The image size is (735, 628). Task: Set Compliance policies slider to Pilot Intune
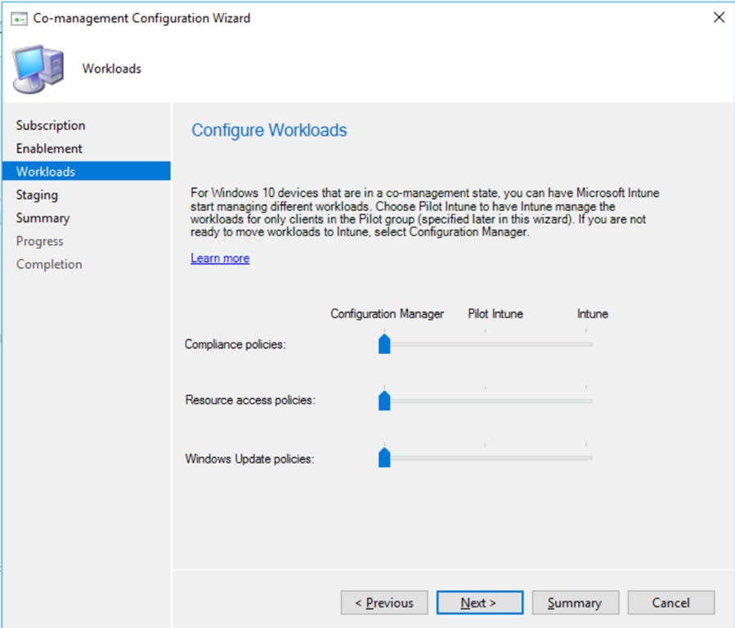pyautogui.click(x=485, y=344)
